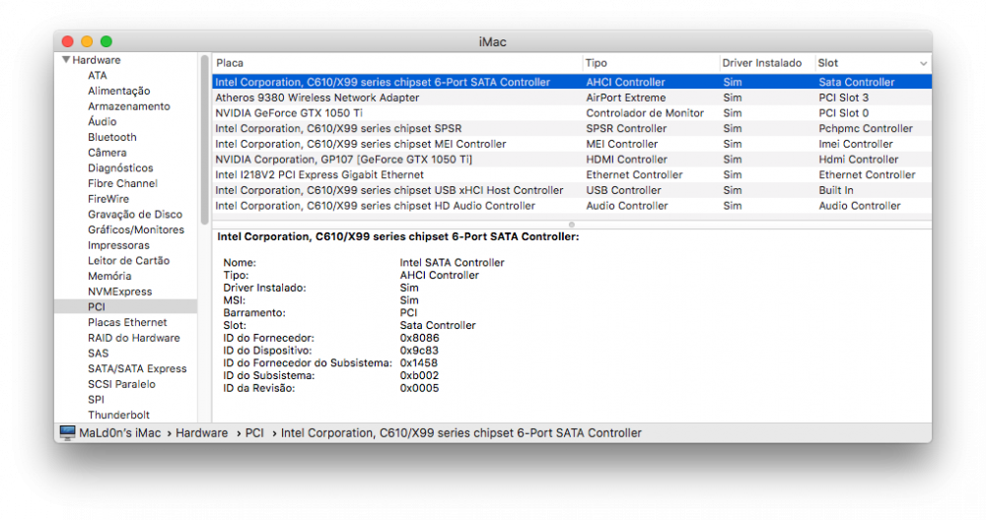Click green zoom window button

[x=106, y=41]
